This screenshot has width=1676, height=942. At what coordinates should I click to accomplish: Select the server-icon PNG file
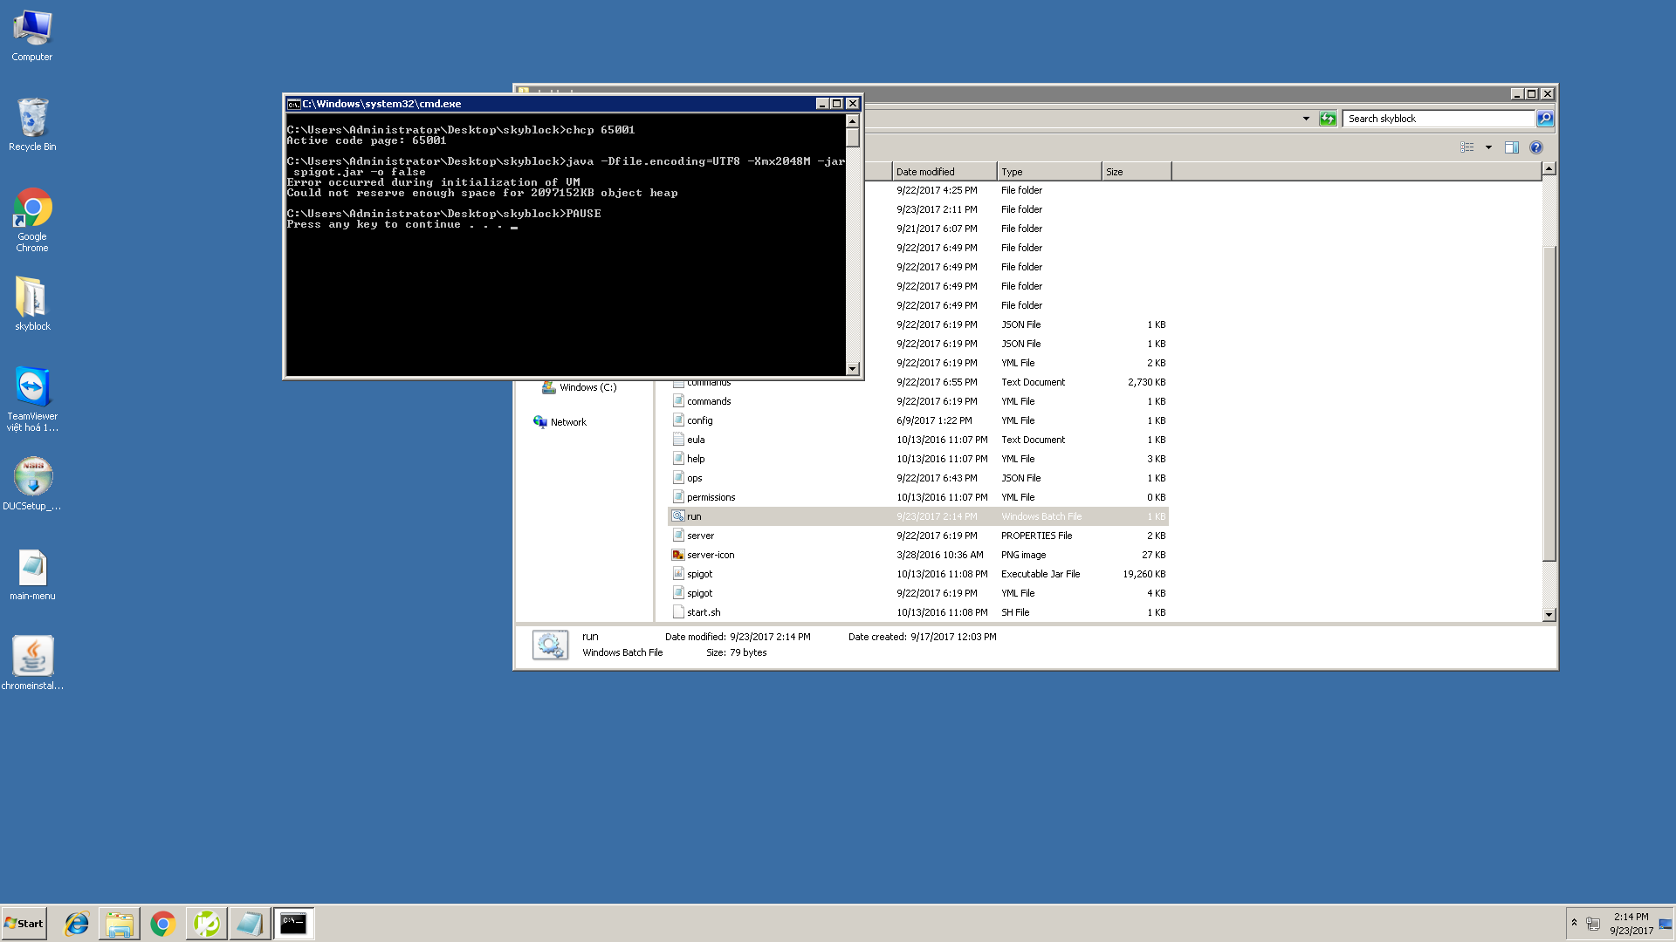710,555
